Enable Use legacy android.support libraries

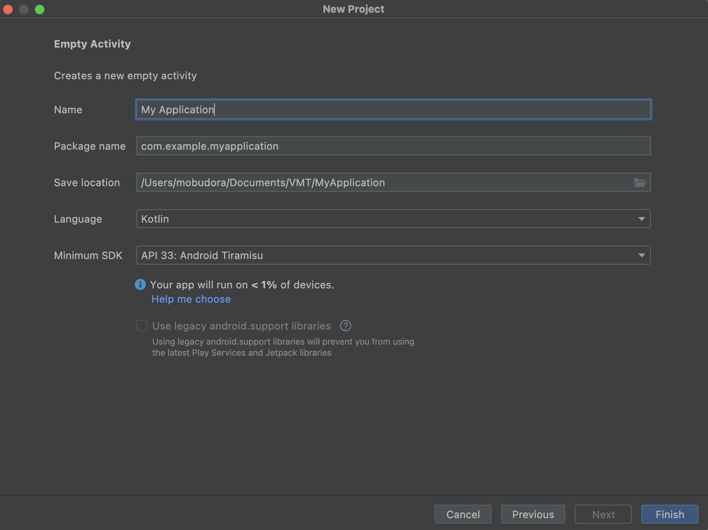(142, 326)
